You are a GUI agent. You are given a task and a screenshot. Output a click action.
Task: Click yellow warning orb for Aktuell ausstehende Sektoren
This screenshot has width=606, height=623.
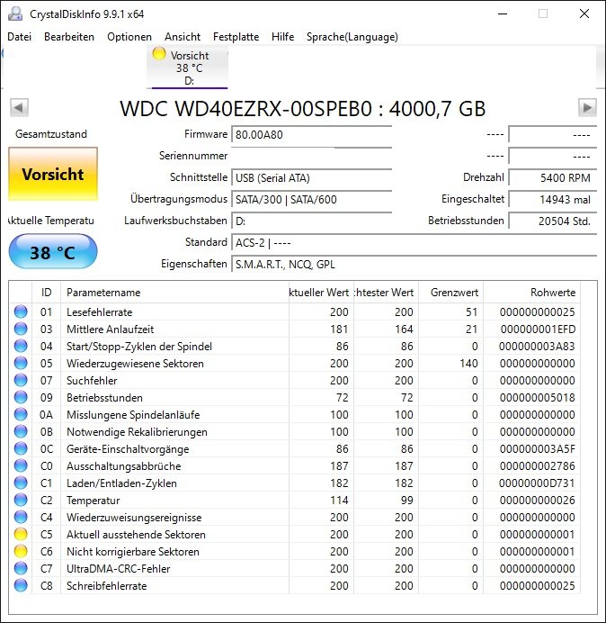pyautogui.click(x=21, y=534)
